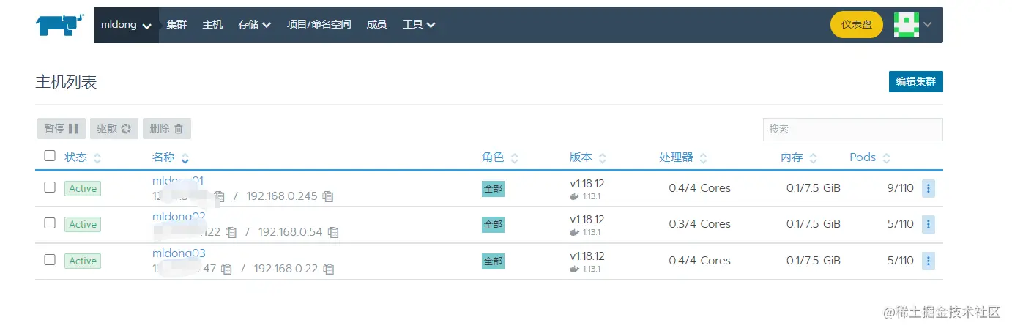Expand the mldong cluster dropdown
The width and height of the screenshot is (1012, 331).
(x=126, y=25)
